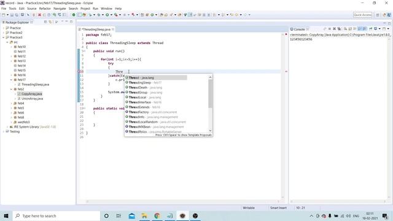Toggle show console on standard error
393x221 pixels.
click(x=364, y=29)
